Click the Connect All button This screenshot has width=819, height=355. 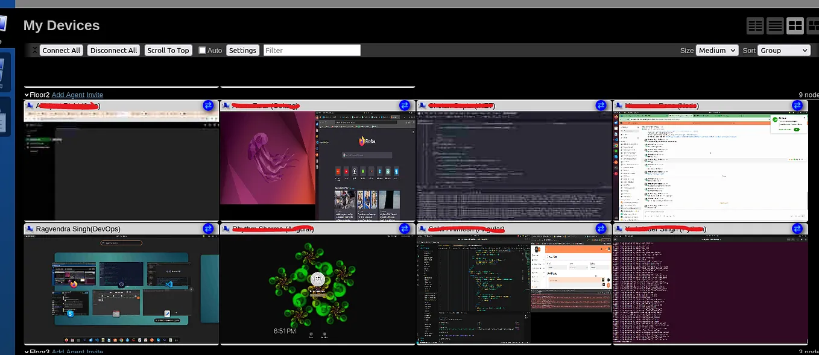tap(61, 51)
